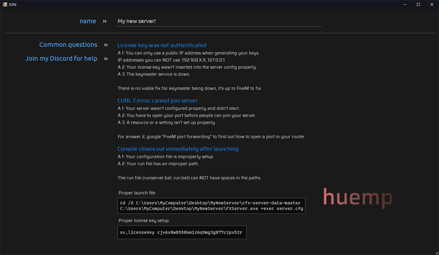Click the chevron beside Join my Discord
Image resolution: width=439 pixels, height=255 pixels.
coord(106,59)
